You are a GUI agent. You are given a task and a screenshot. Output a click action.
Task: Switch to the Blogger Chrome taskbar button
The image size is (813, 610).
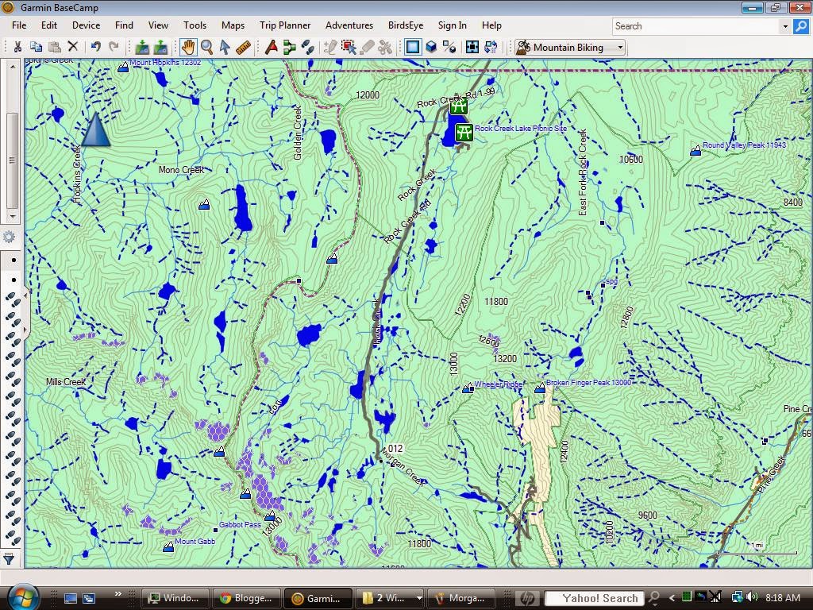pos(245,598)
